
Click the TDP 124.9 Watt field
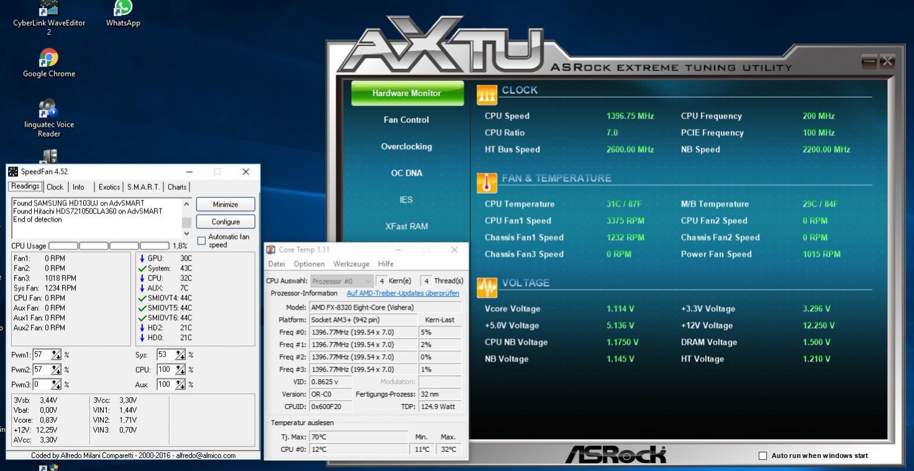tap(441, 406)
